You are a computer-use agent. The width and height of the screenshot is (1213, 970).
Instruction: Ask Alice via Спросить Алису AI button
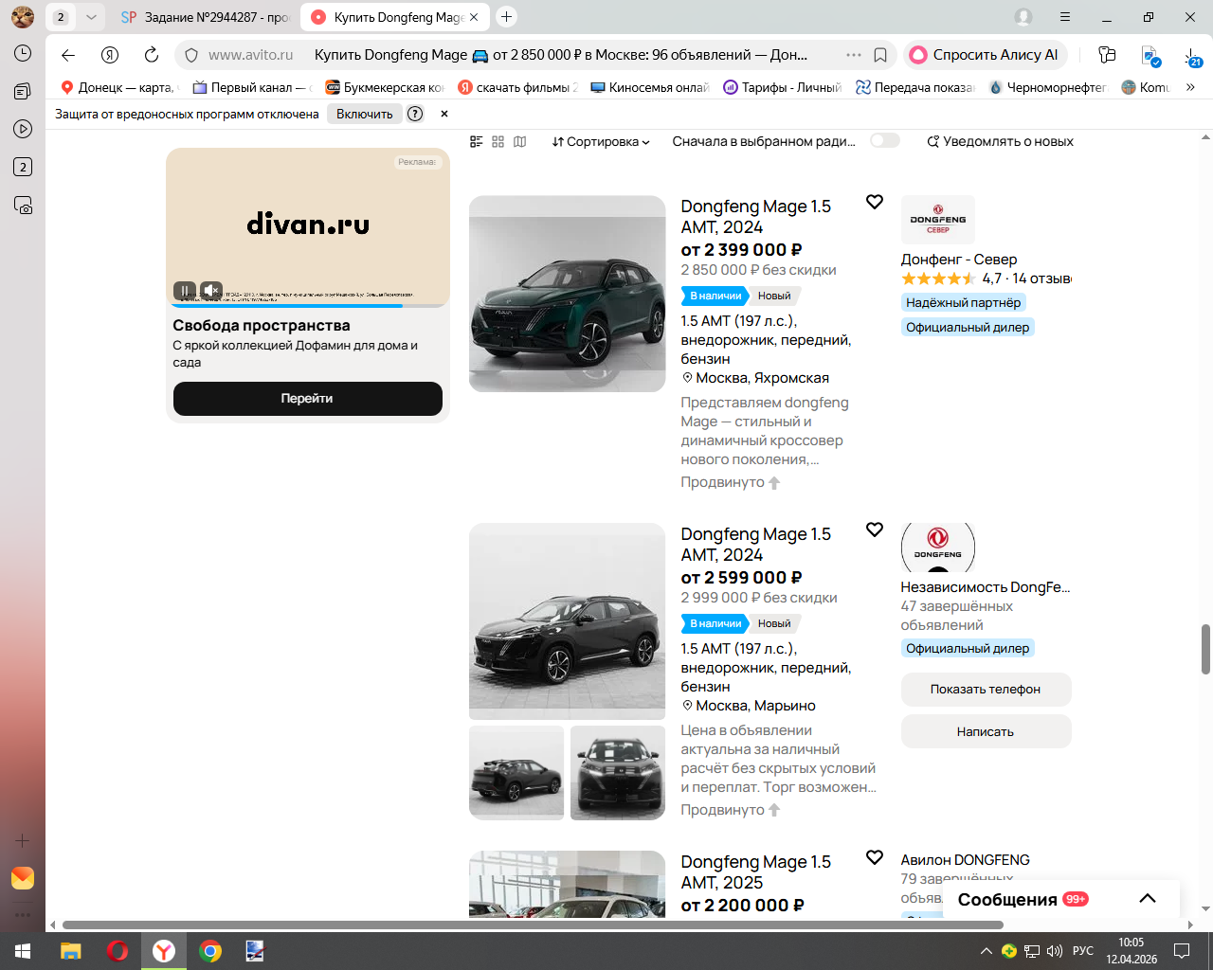(x=986, y=55)
